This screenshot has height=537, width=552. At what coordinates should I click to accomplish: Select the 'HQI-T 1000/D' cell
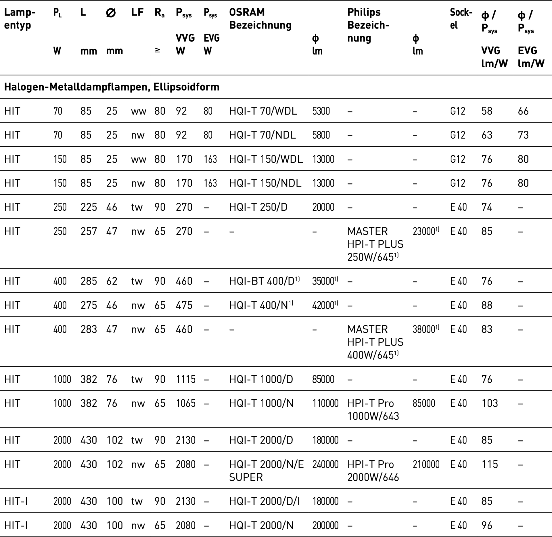pyautogui.click(x=261, y=379)
